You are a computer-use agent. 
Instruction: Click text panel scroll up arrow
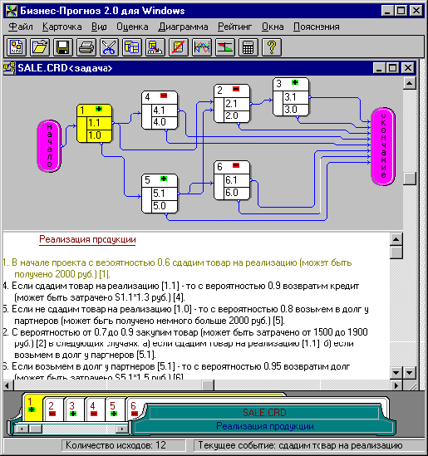coord(396,239)
